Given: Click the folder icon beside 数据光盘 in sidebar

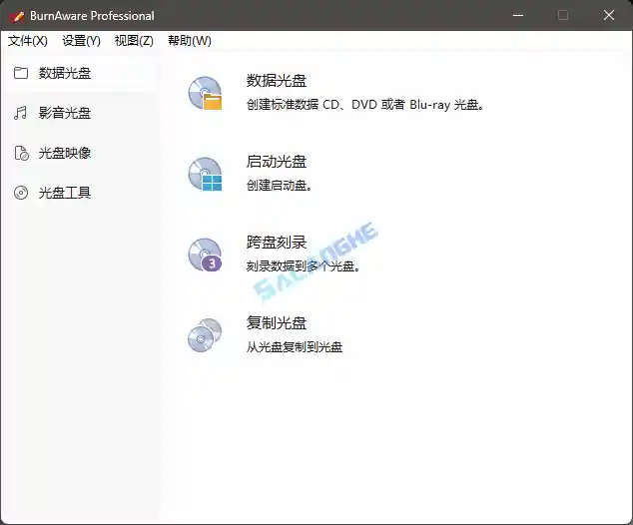Looking at the screenshot, I should pos(21,73).
